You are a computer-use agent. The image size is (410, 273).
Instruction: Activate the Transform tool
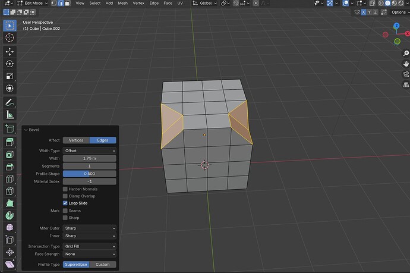coord(10,88)
